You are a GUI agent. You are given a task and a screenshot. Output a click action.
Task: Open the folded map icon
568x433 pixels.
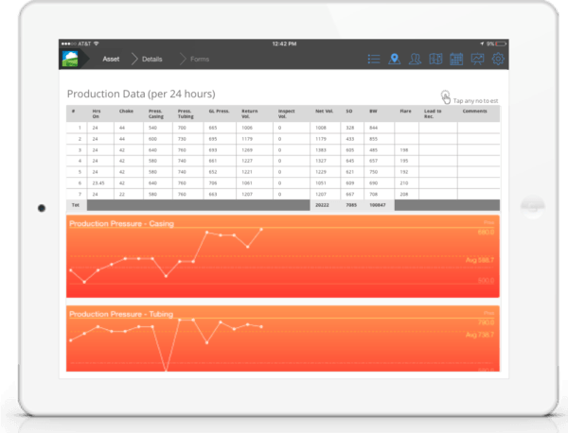435,59
